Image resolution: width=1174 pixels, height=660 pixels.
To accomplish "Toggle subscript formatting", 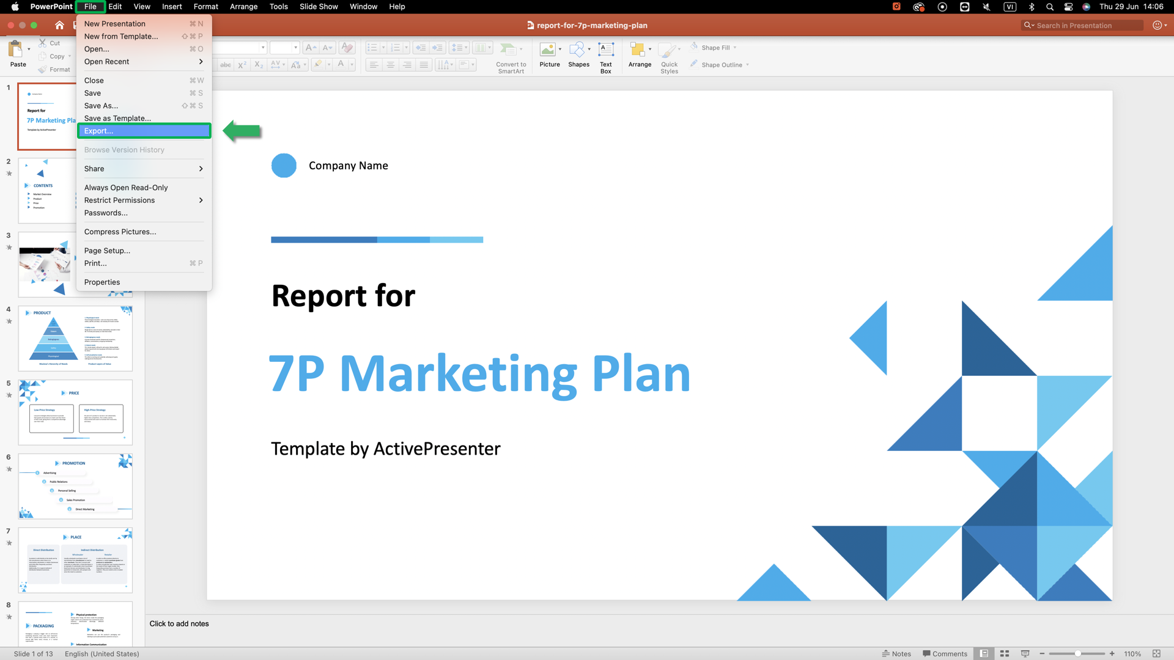I will [x=259, y=65].
